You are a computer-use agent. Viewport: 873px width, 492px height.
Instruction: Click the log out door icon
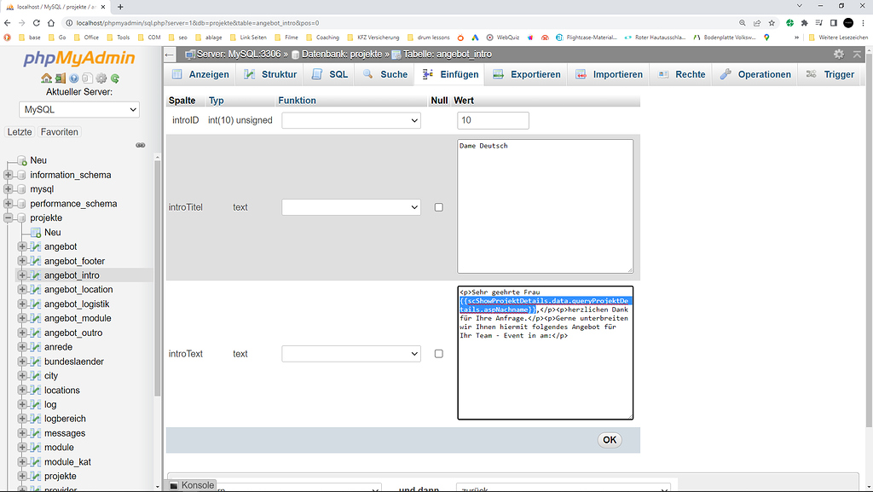point(60,78)
